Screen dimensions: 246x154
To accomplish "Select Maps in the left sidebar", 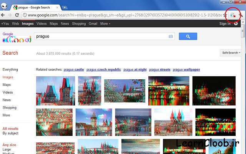I will pos(7,85).
